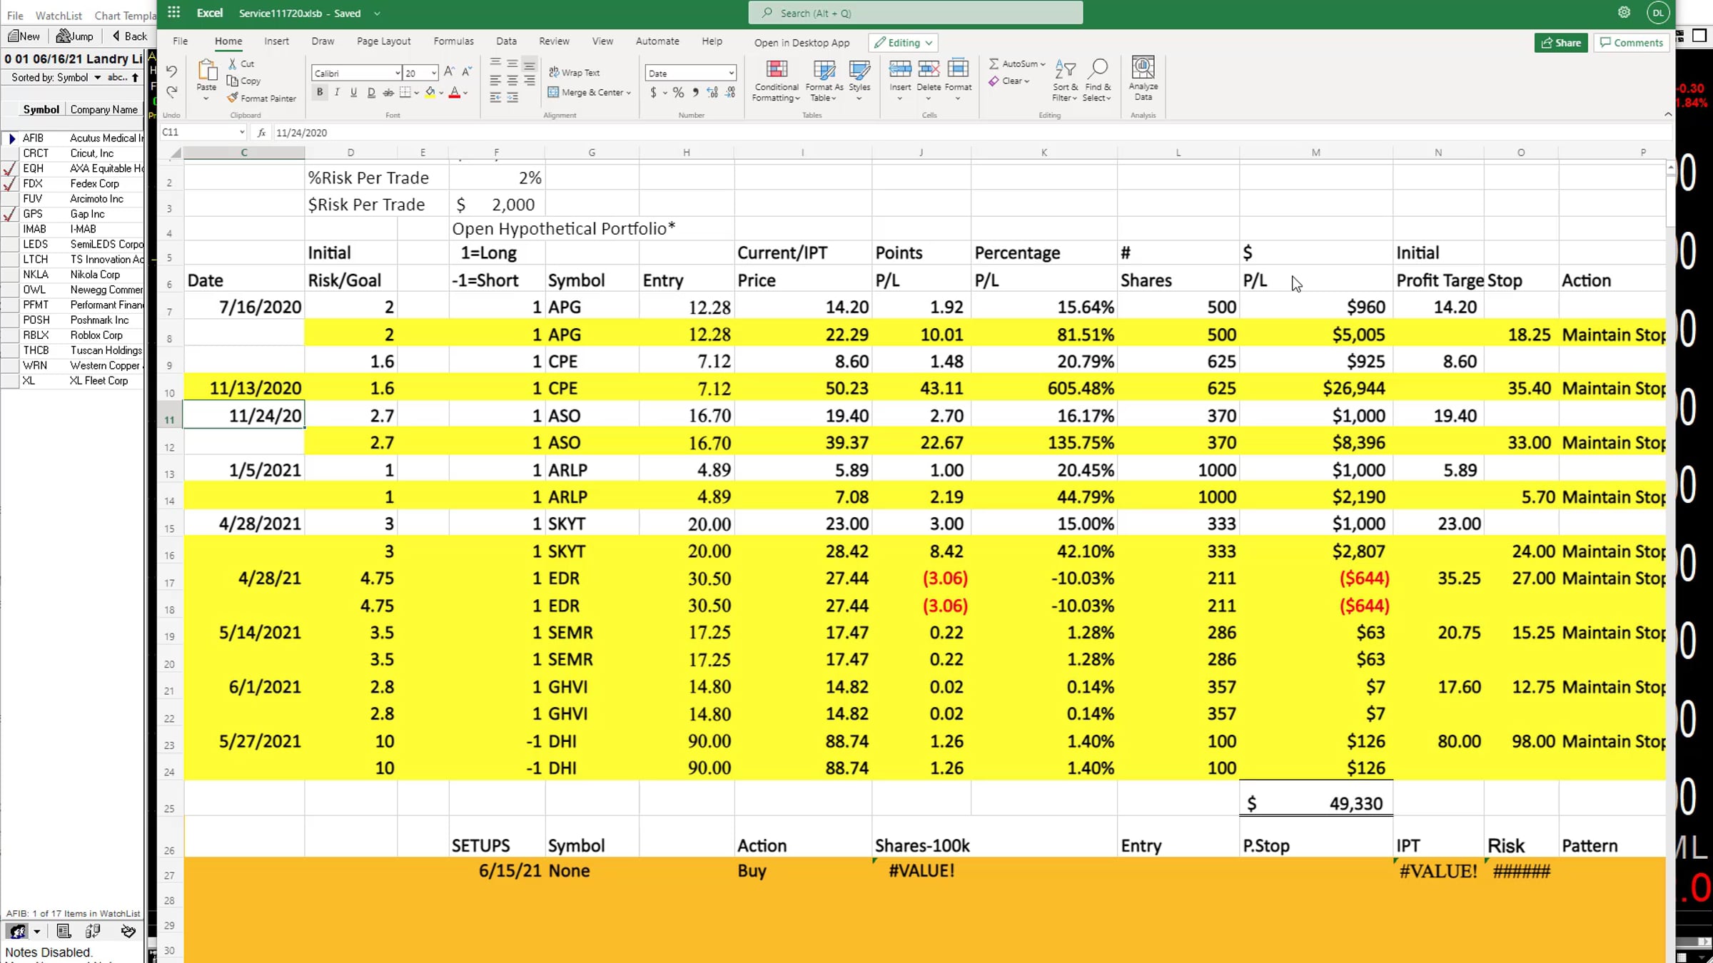Decrease decimal places
Image resolution: width=1713 pixels, height=963 pixels.
(x=729, y=93)
